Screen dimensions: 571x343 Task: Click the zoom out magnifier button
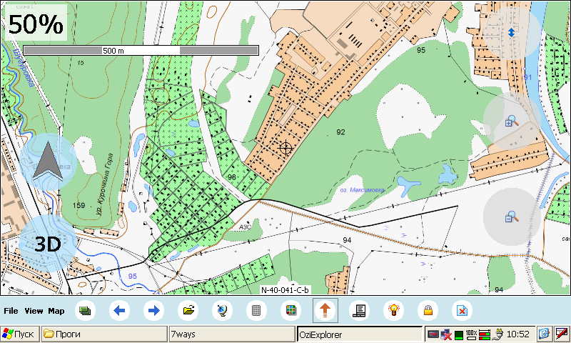tap(511, 217)
